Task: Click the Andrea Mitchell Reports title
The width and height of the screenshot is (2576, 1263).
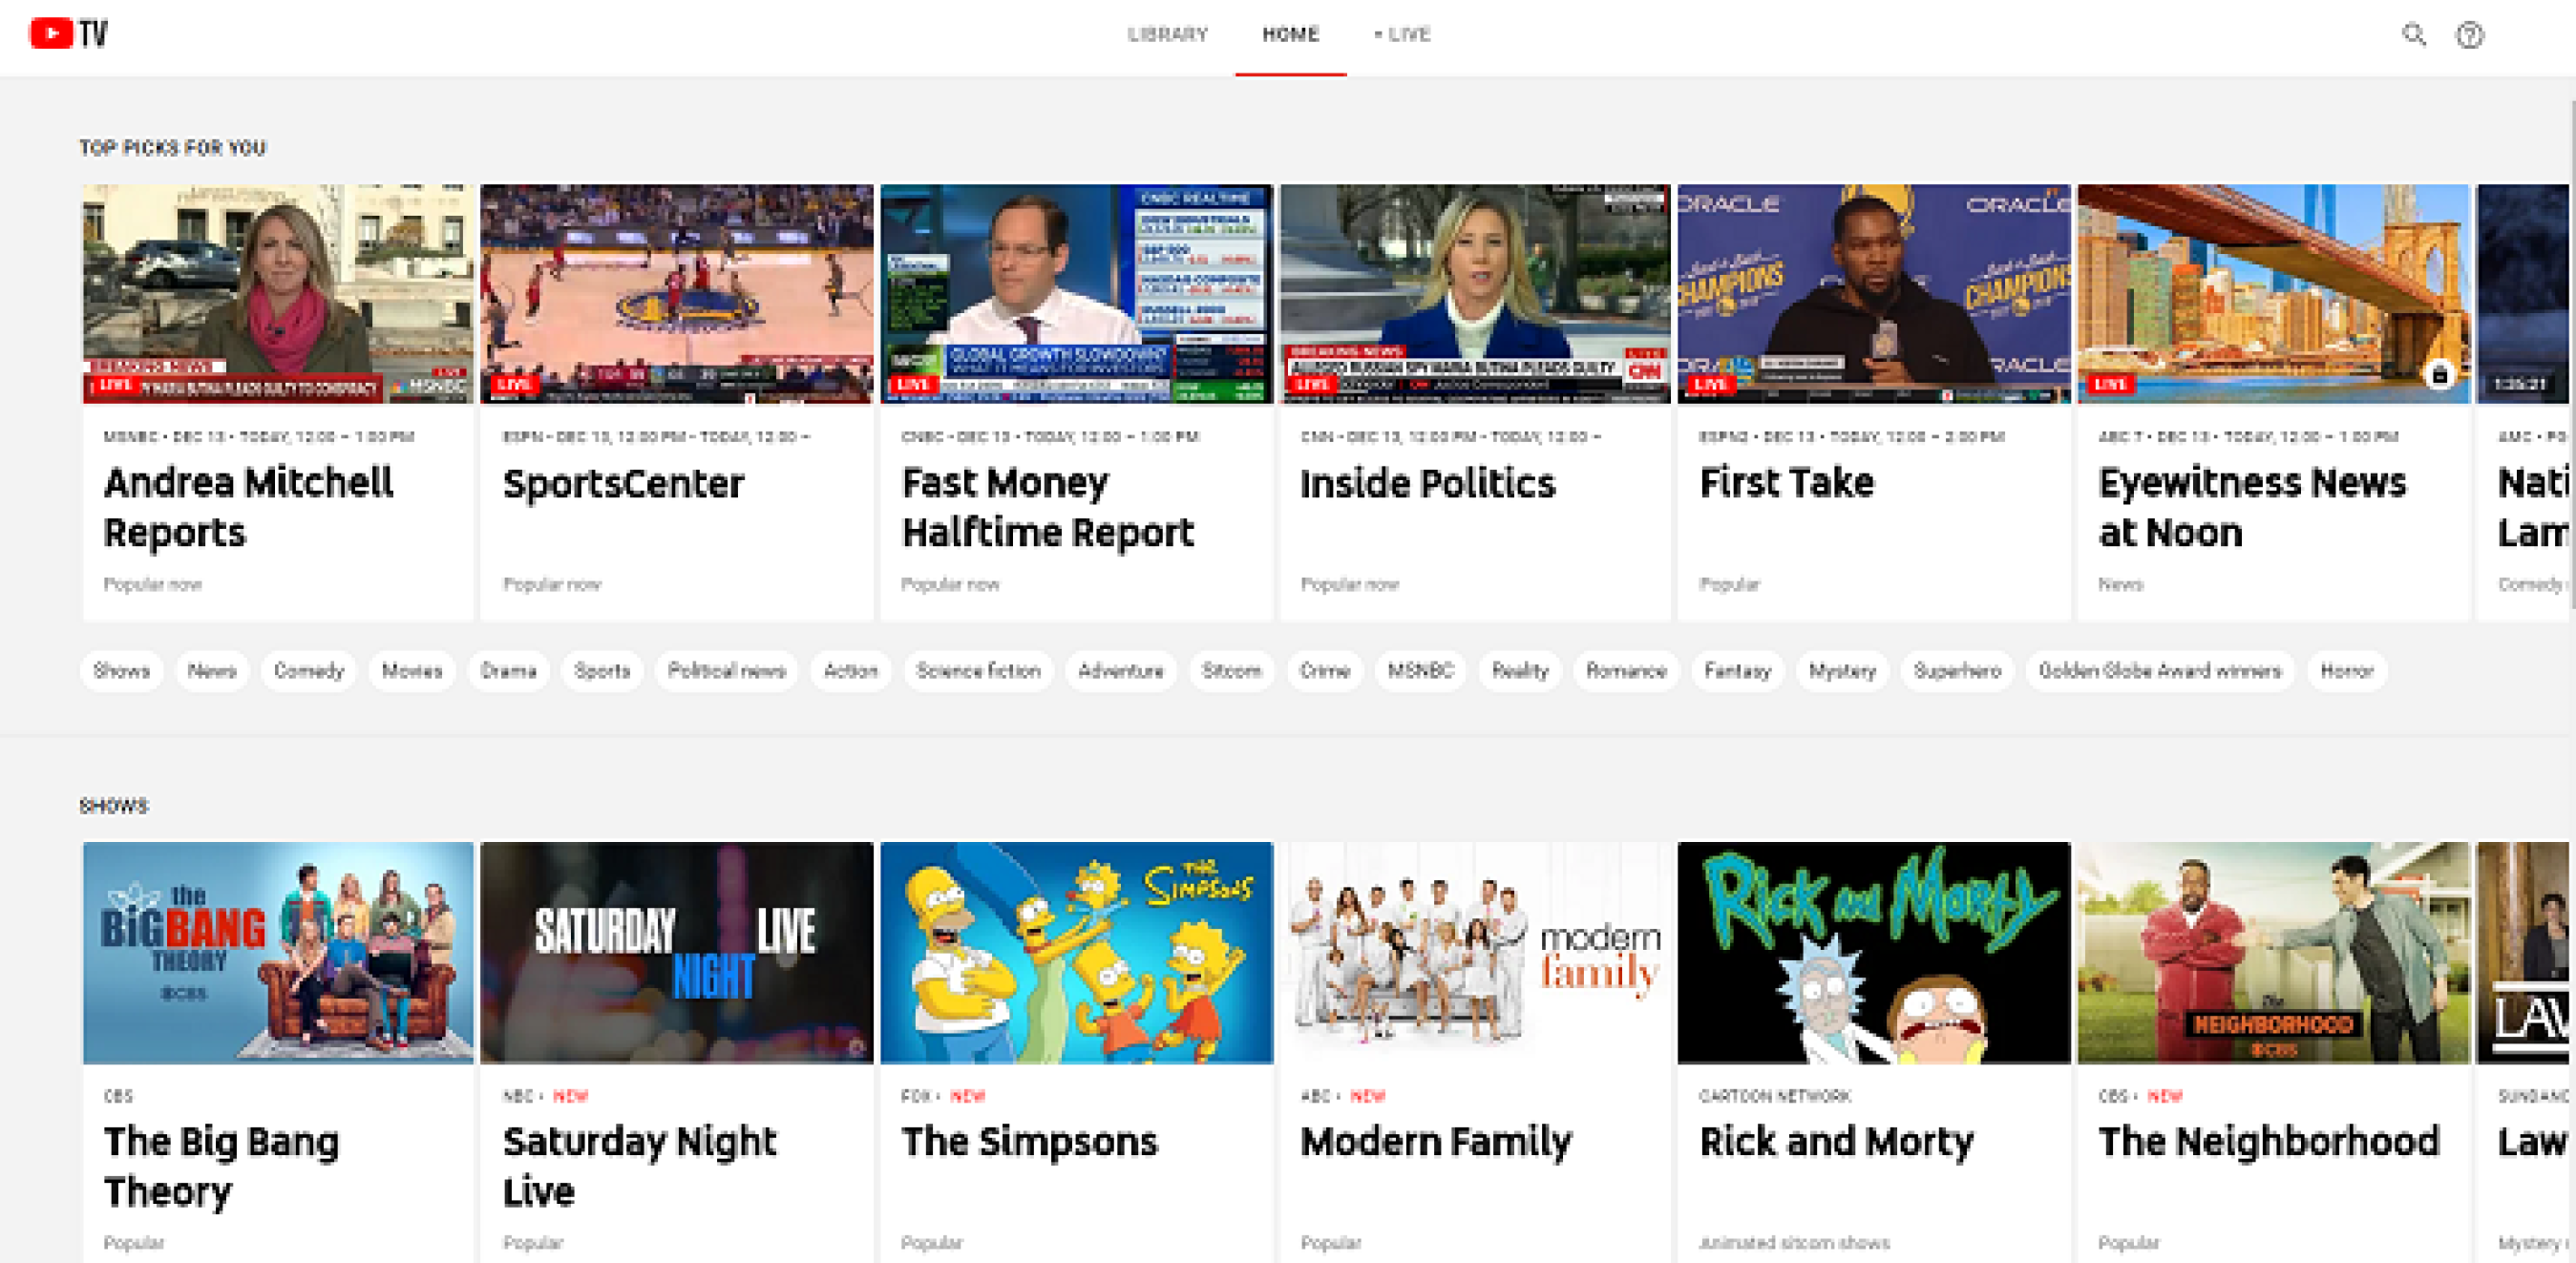Action: pyautogui.click(x=249, y=508)
